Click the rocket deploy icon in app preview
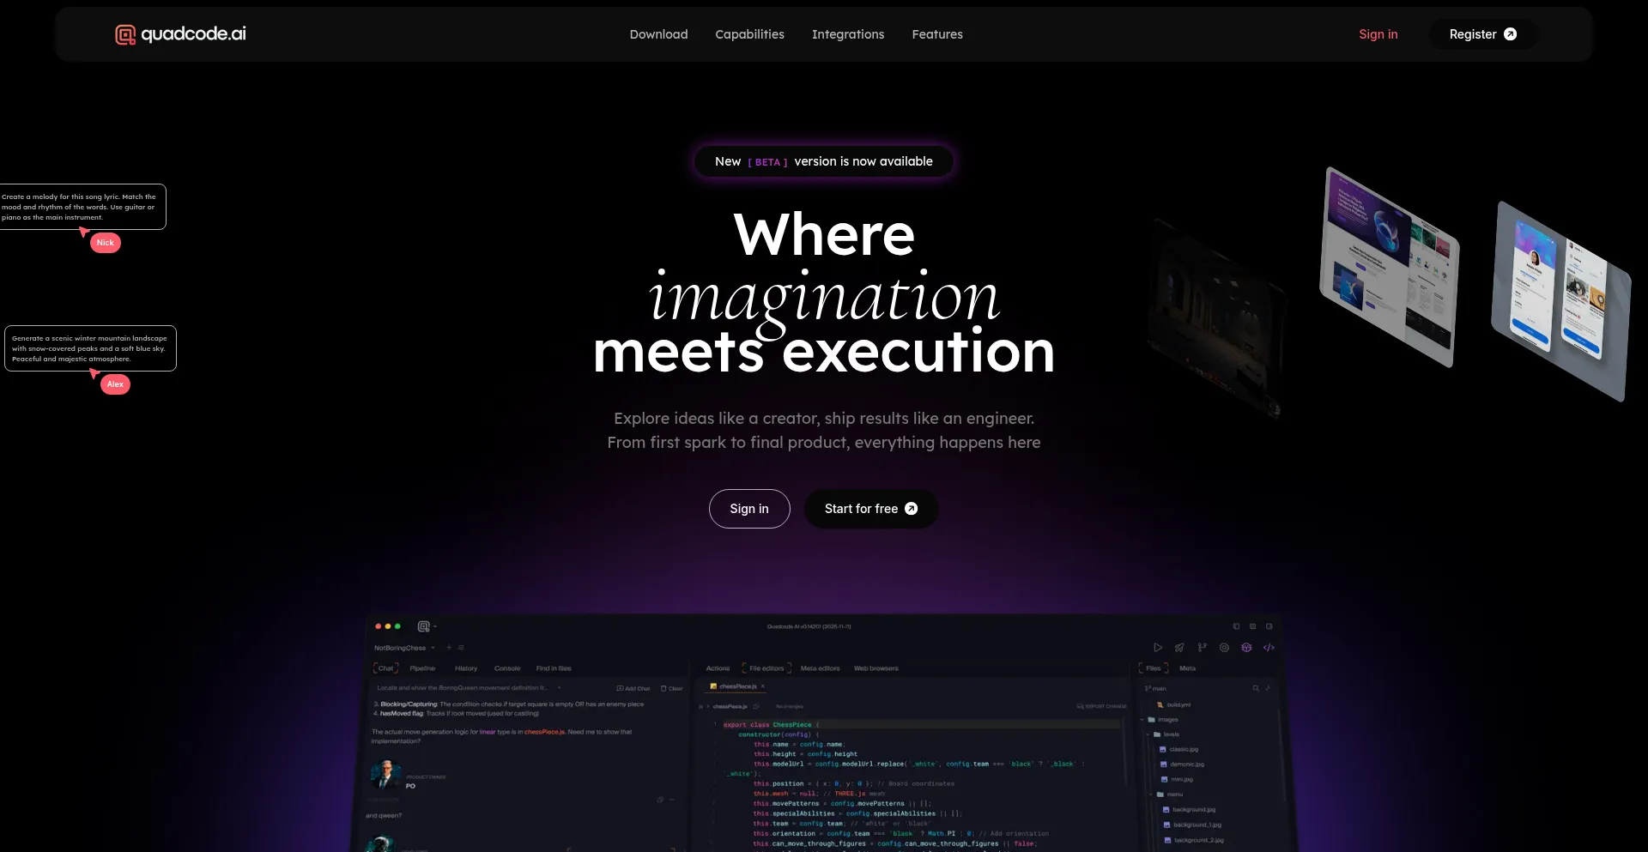Viewport: 1648px width, 852px height. pyautogui.click(x=1179, y=648)
